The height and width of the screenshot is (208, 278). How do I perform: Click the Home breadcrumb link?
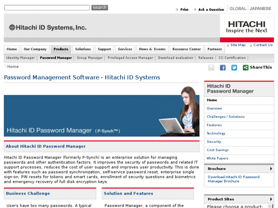[13, 67]
